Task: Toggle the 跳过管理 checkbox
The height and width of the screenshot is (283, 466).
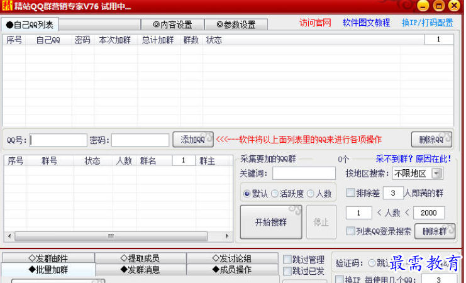Action: pos(287,259)
